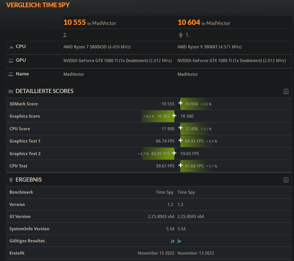Click the 10 340 graphics score value
294x261 pixels.
point(187,116)
